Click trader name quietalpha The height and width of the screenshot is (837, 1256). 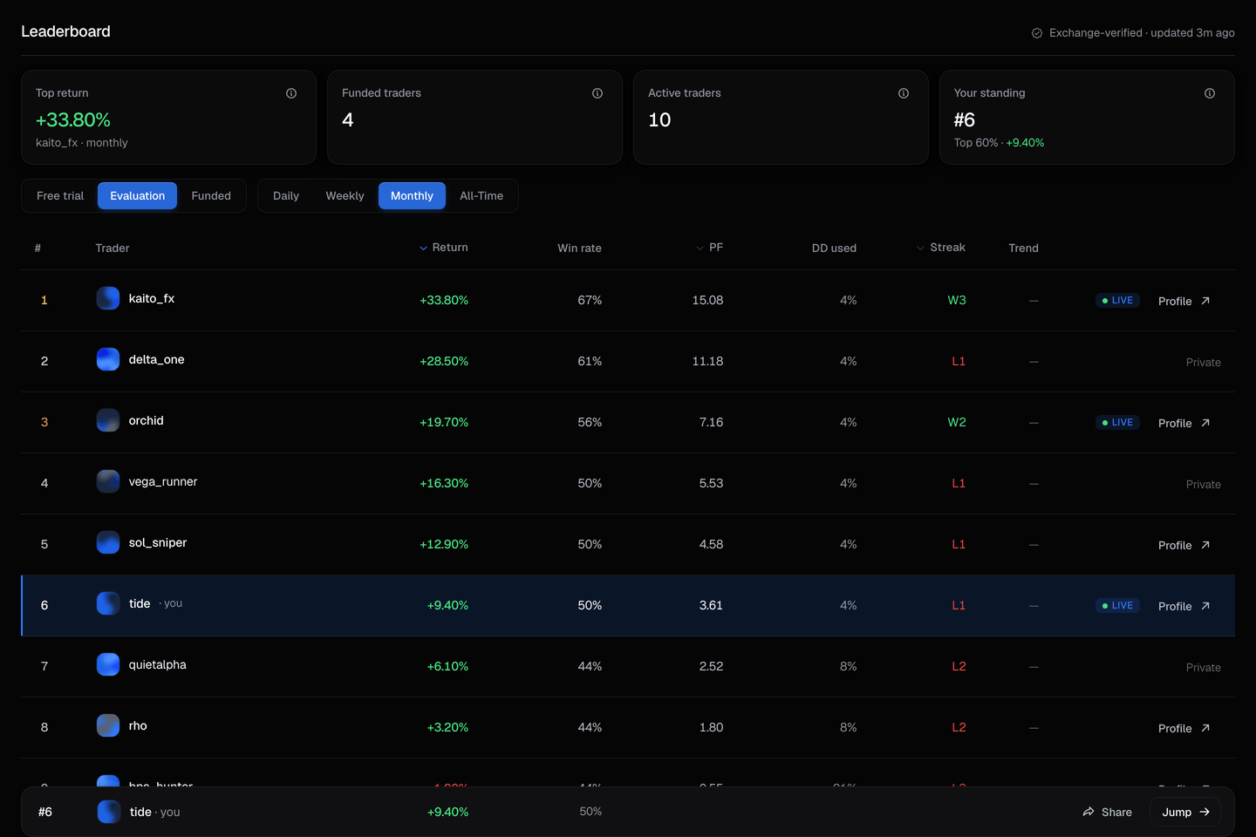(x=157, y=664)
